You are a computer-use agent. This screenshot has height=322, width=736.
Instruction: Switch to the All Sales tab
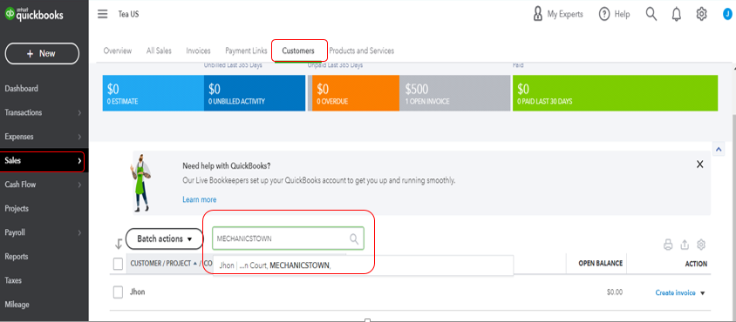(159, 50)
